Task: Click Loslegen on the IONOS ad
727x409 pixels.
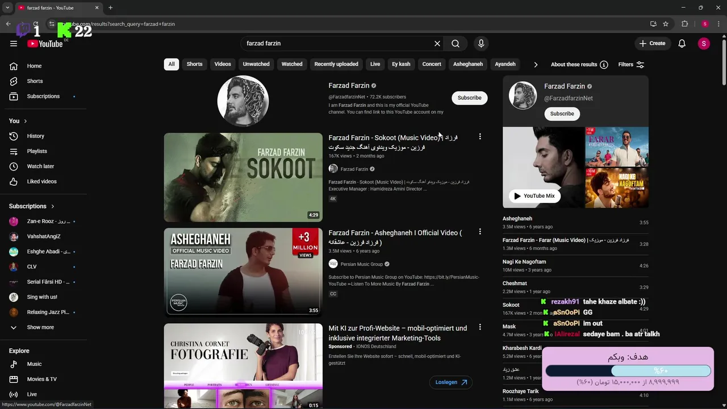Action: click(x=451, y=382)
